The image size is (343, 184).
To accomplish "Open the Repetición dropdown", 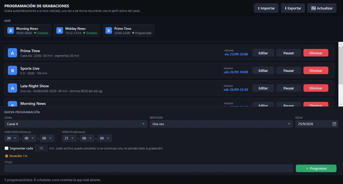I will coord(221,124).
